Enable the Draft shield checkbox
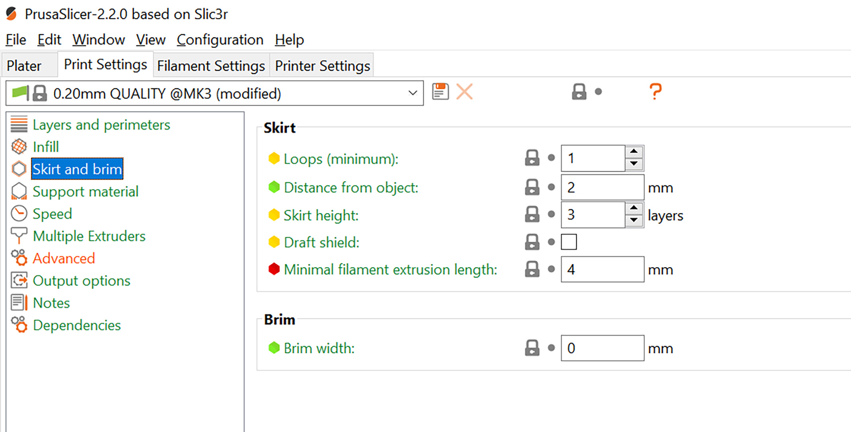Viewport: 851px width, 432px height. tap(569, 242)
